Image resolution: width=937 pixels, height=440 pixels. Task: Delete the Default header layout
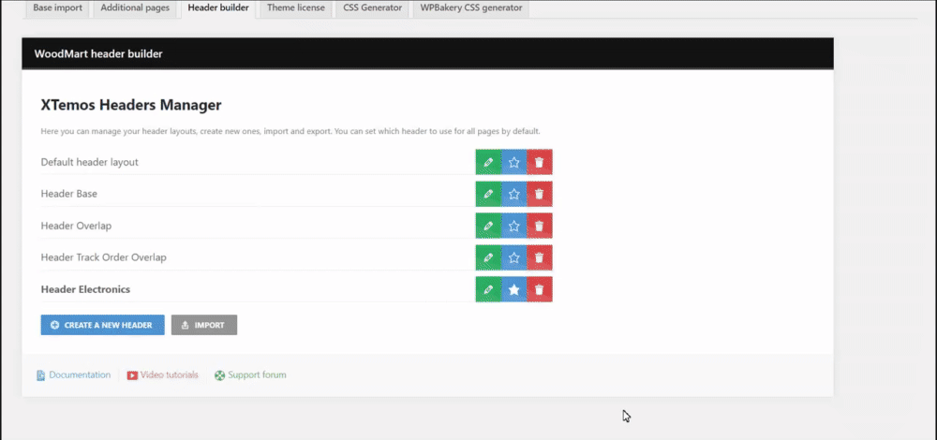click(540, 162)
